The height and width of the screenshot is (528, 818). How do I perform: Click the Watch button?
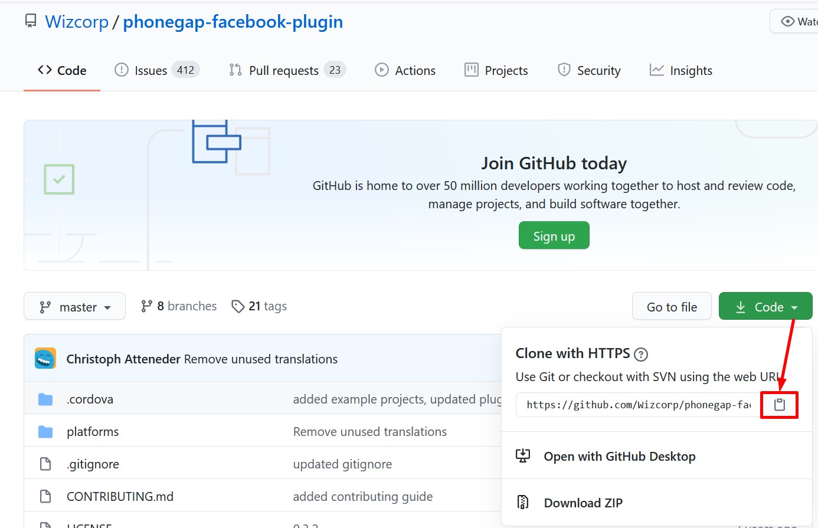794,21
